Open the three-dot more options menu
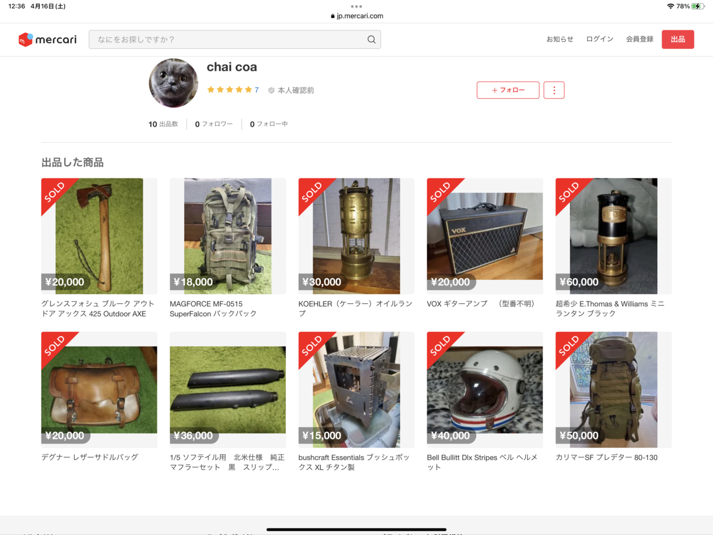Screen dimensions: 713x535 click(x=554, y=90)
